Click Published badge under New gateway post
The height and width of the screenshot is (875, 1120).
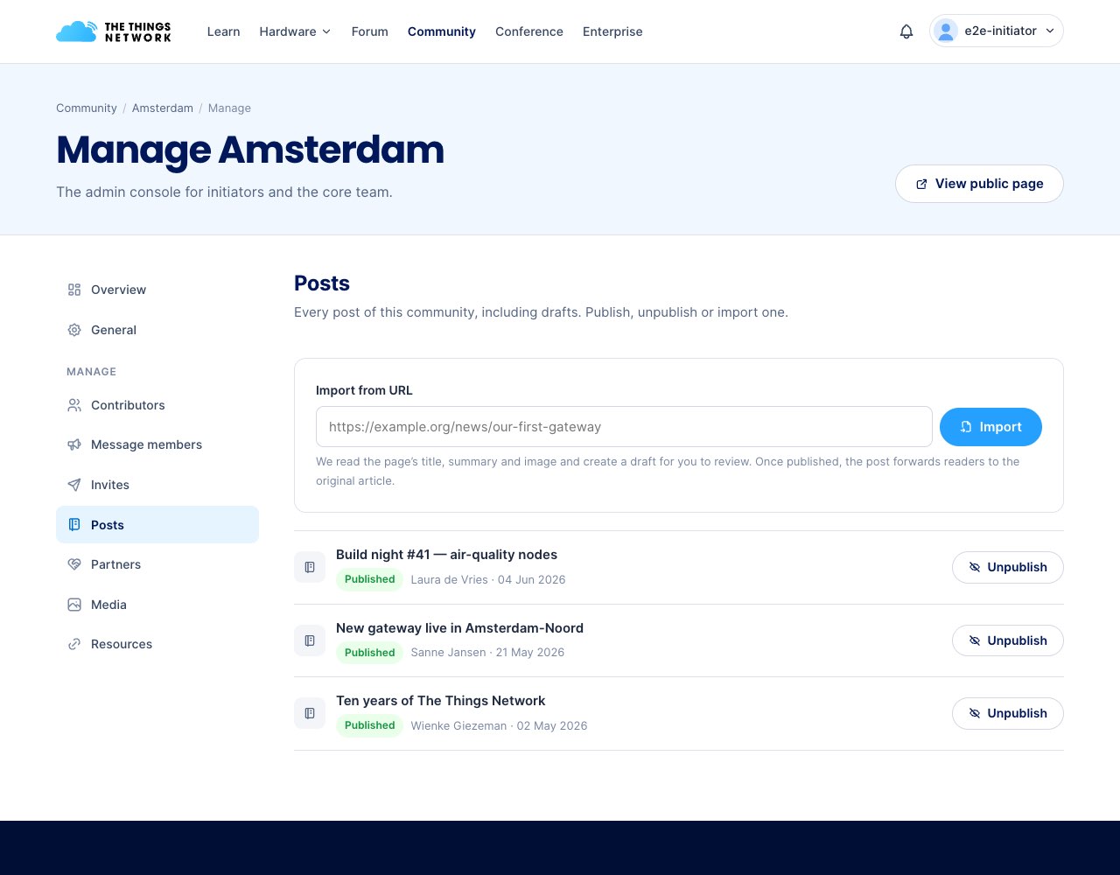click(x=369, y=653)
